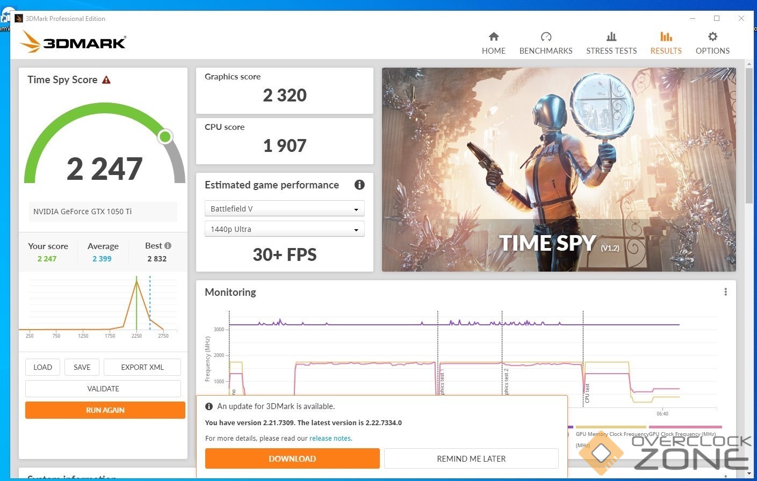Open the Options page

(x=712, y=43)
